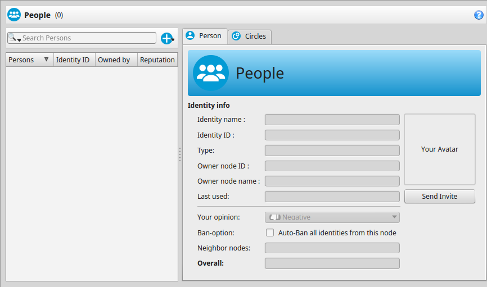Click the blue plus create identity icon
The width and height of the screenshot is (487, 287).
point(166,39)
